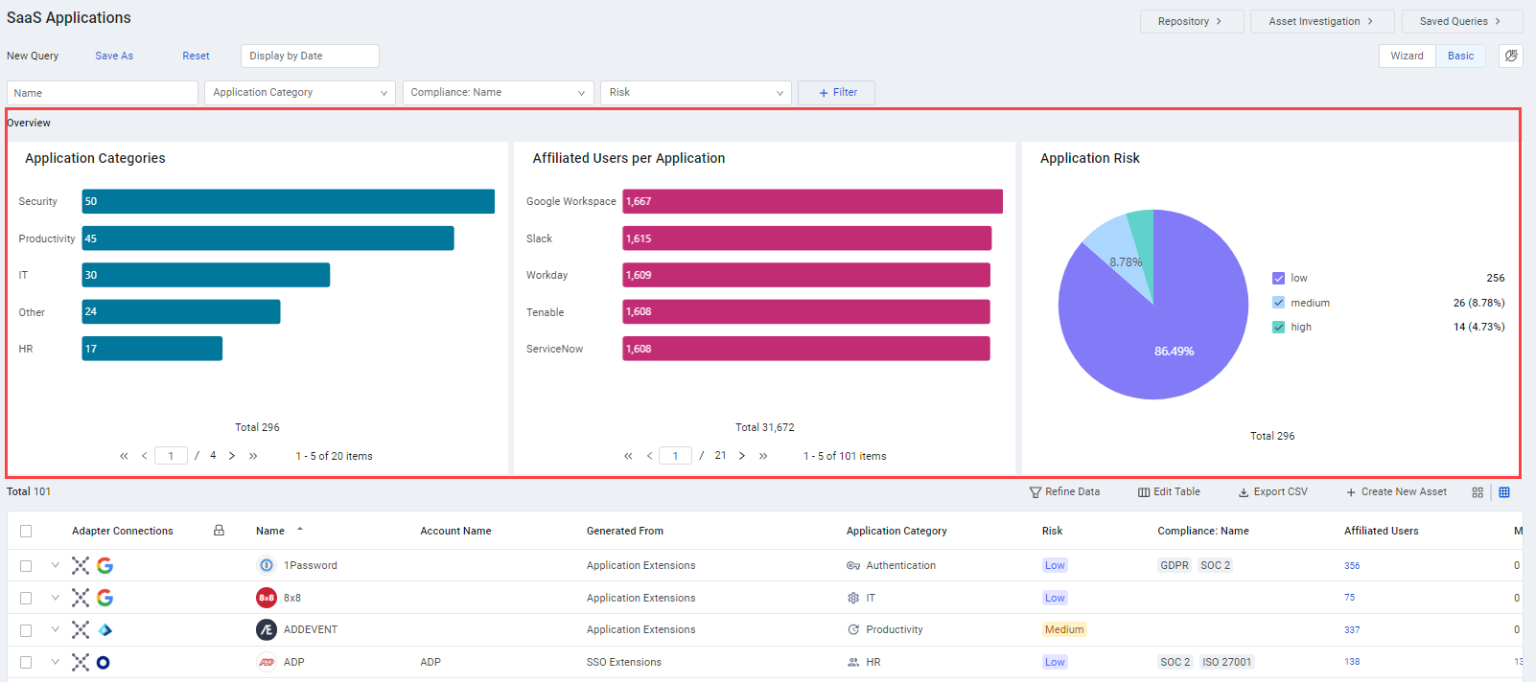This screenshot has height=682, width=1536.
Task: Click the blue adapter icon in ADDEVENT row
Action: pyautogui.click(x=105, y=629)
